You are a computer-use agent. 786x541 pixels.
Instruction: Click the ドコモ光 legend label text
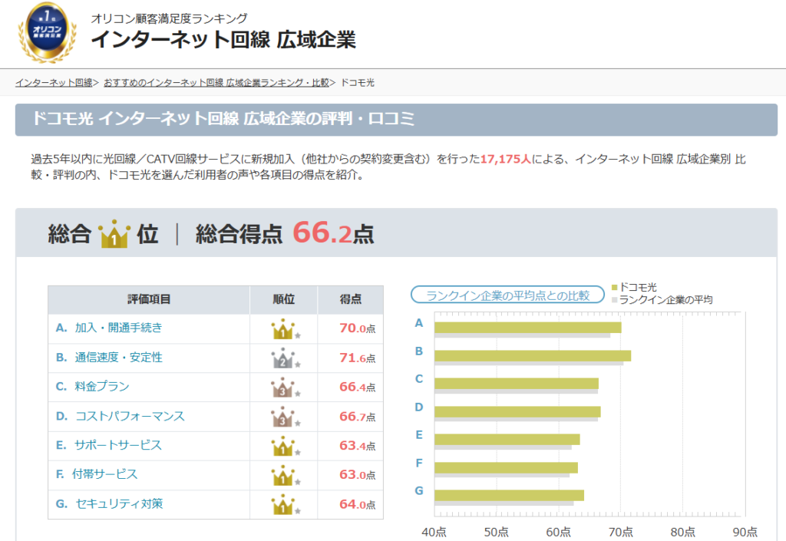coord(638,287)
